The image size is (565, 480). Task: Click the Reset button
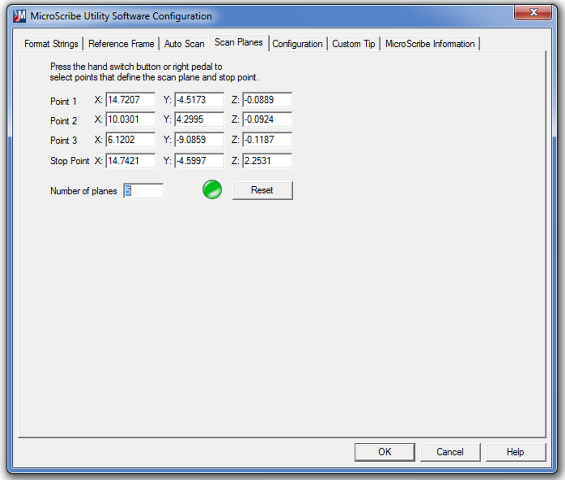(x=262, y=190)
